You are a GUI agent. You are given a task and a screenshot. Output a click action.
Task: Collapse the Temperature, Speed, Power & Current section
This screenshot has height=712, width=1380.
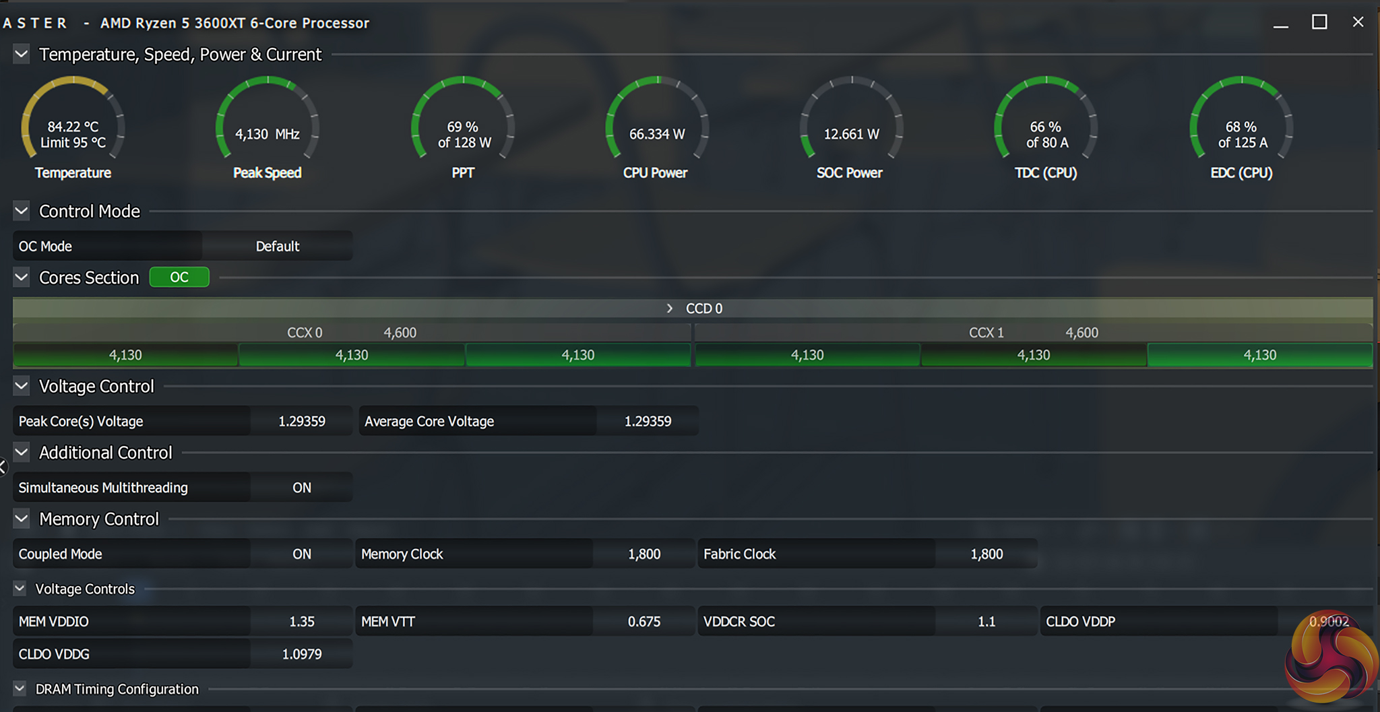[x=22, y=54]
